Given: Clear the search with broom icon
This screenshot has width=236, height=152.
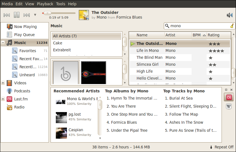Looking at the screenshot, I should point(232,26).
